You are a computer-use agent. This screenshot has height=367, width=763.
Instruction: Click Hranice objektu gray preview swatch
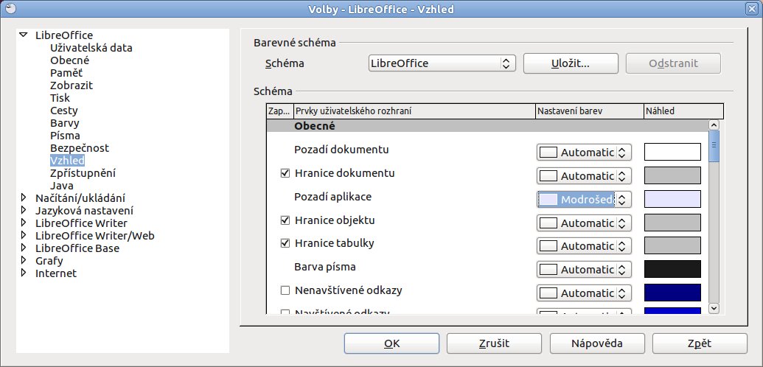coord(672,223)
